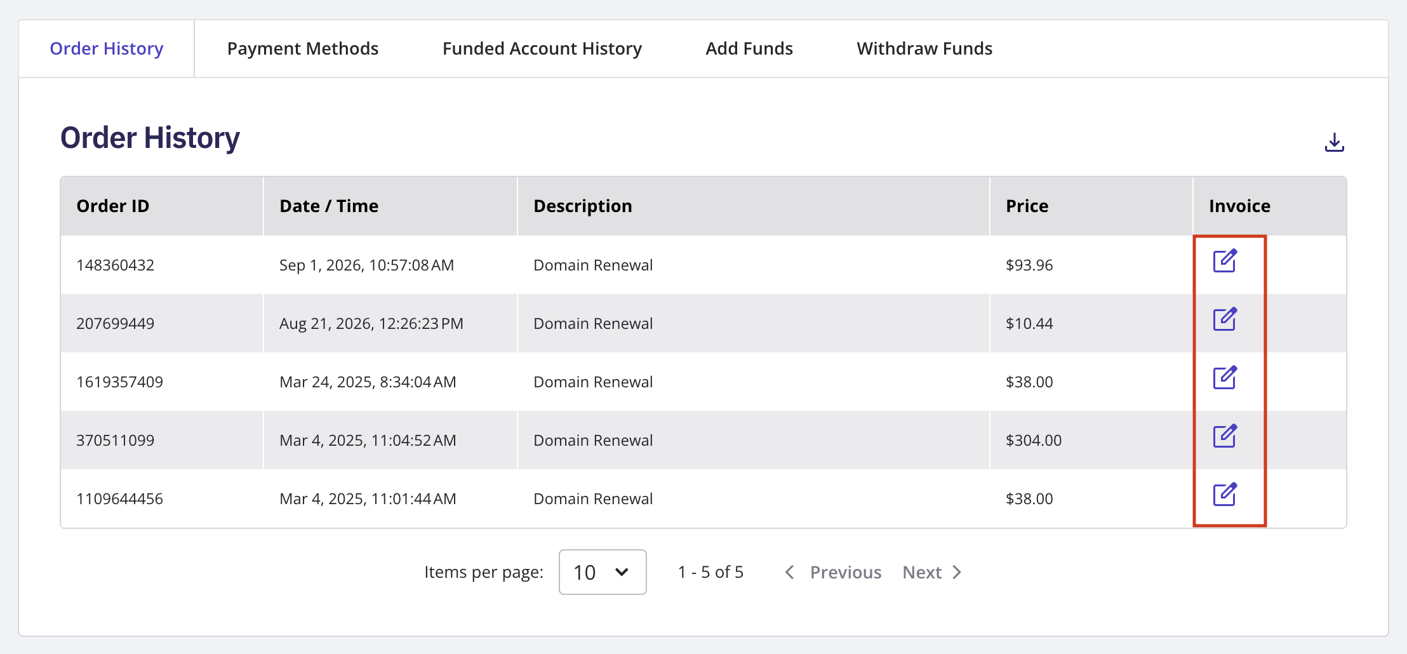Open Funded Account History tab

542,49
